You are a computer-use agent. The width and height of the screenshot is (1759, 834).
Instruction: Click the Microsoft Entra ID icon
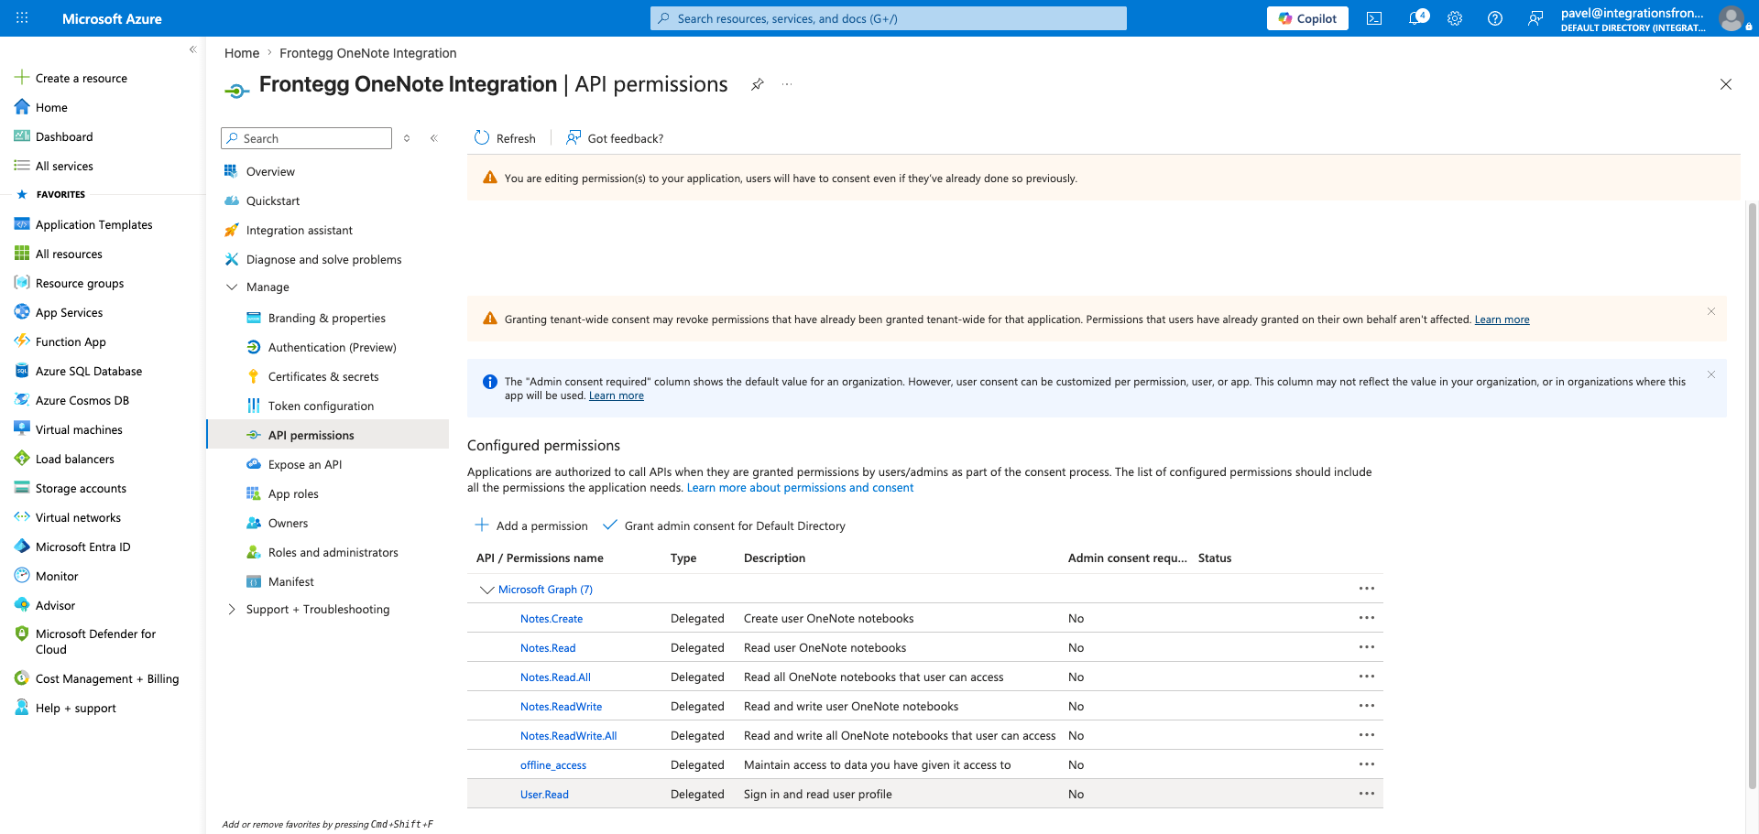pos(22,547)
